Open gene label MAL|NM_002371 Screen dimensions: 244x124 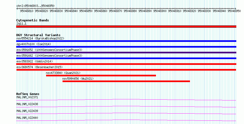click(27, 97)
